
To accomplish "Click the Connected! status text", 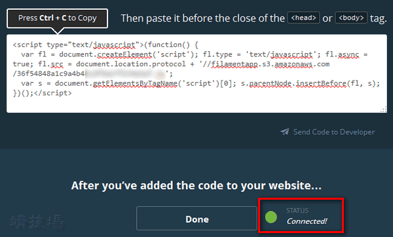I will [307, 221].
